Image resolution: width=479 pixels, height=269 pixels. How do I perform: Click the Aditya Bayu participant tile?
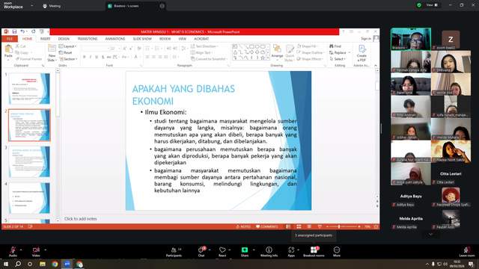(x=411, y=197)
